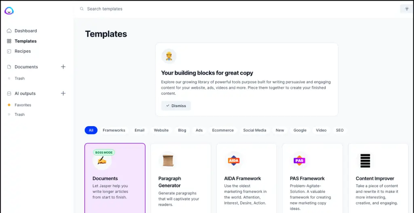The width and height of the screenshot is (414, 213).
Task: Select the AIDA Framework icon
Action: point(234,160)
